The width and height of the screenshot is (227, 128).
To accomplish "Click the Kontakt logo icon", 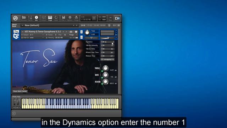I will [15, 18].
